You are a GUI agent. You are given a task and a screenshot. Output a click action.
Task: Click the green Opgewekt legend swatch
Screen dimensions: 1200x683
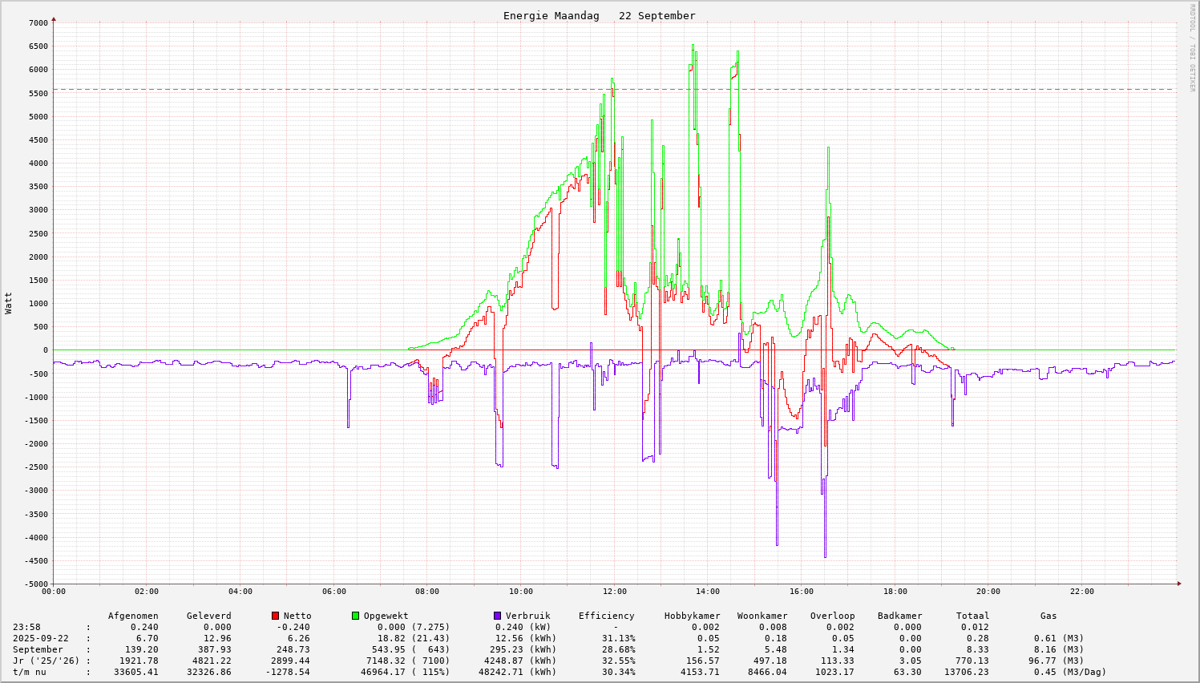coord(355,616)
